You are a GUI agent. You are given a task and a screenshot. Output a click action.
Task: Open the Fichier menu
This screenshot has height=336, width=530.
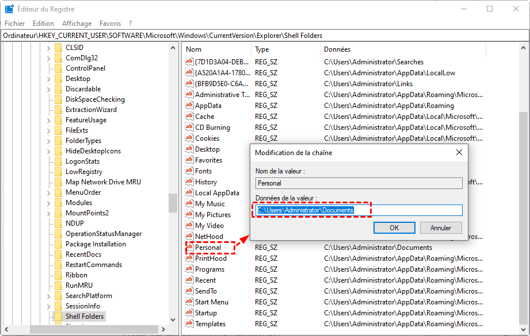tap(15, 24)
